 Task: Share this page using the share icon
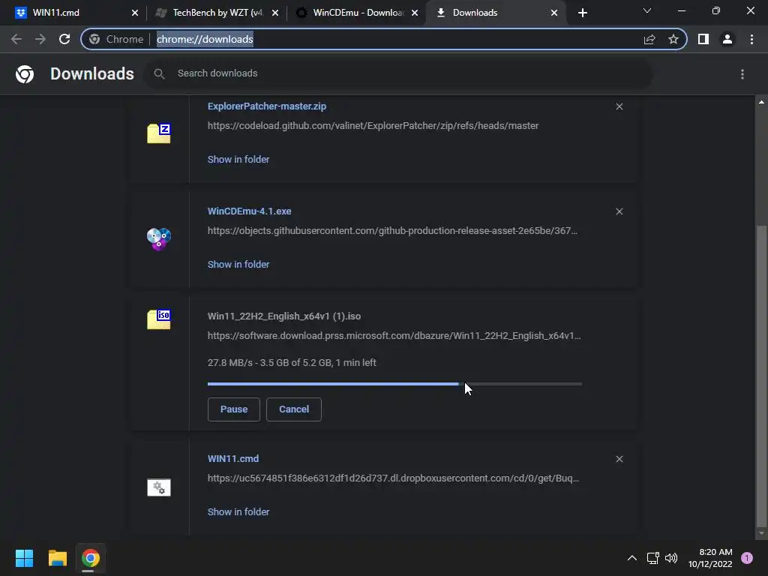click(649, 39)
